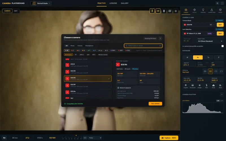Focus the Search brand or model field
The image size is (226, 141).
tap(143, 46)
